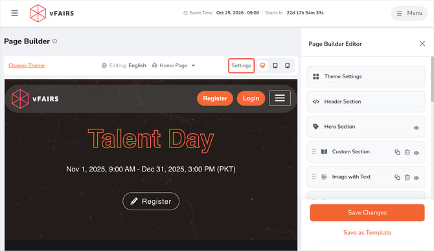Open the preview hamburger navigation menu
The height and width of the screenshot is (251, 434).
point(280,98)
